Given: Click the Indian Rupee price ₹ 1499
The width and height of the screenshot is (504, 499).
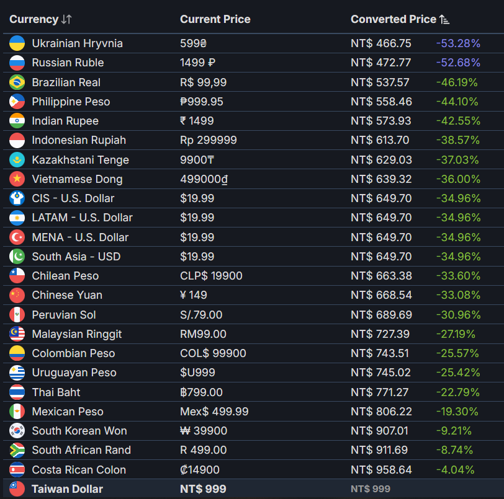Looking at the screenshot, I should [x=197, y=121].
